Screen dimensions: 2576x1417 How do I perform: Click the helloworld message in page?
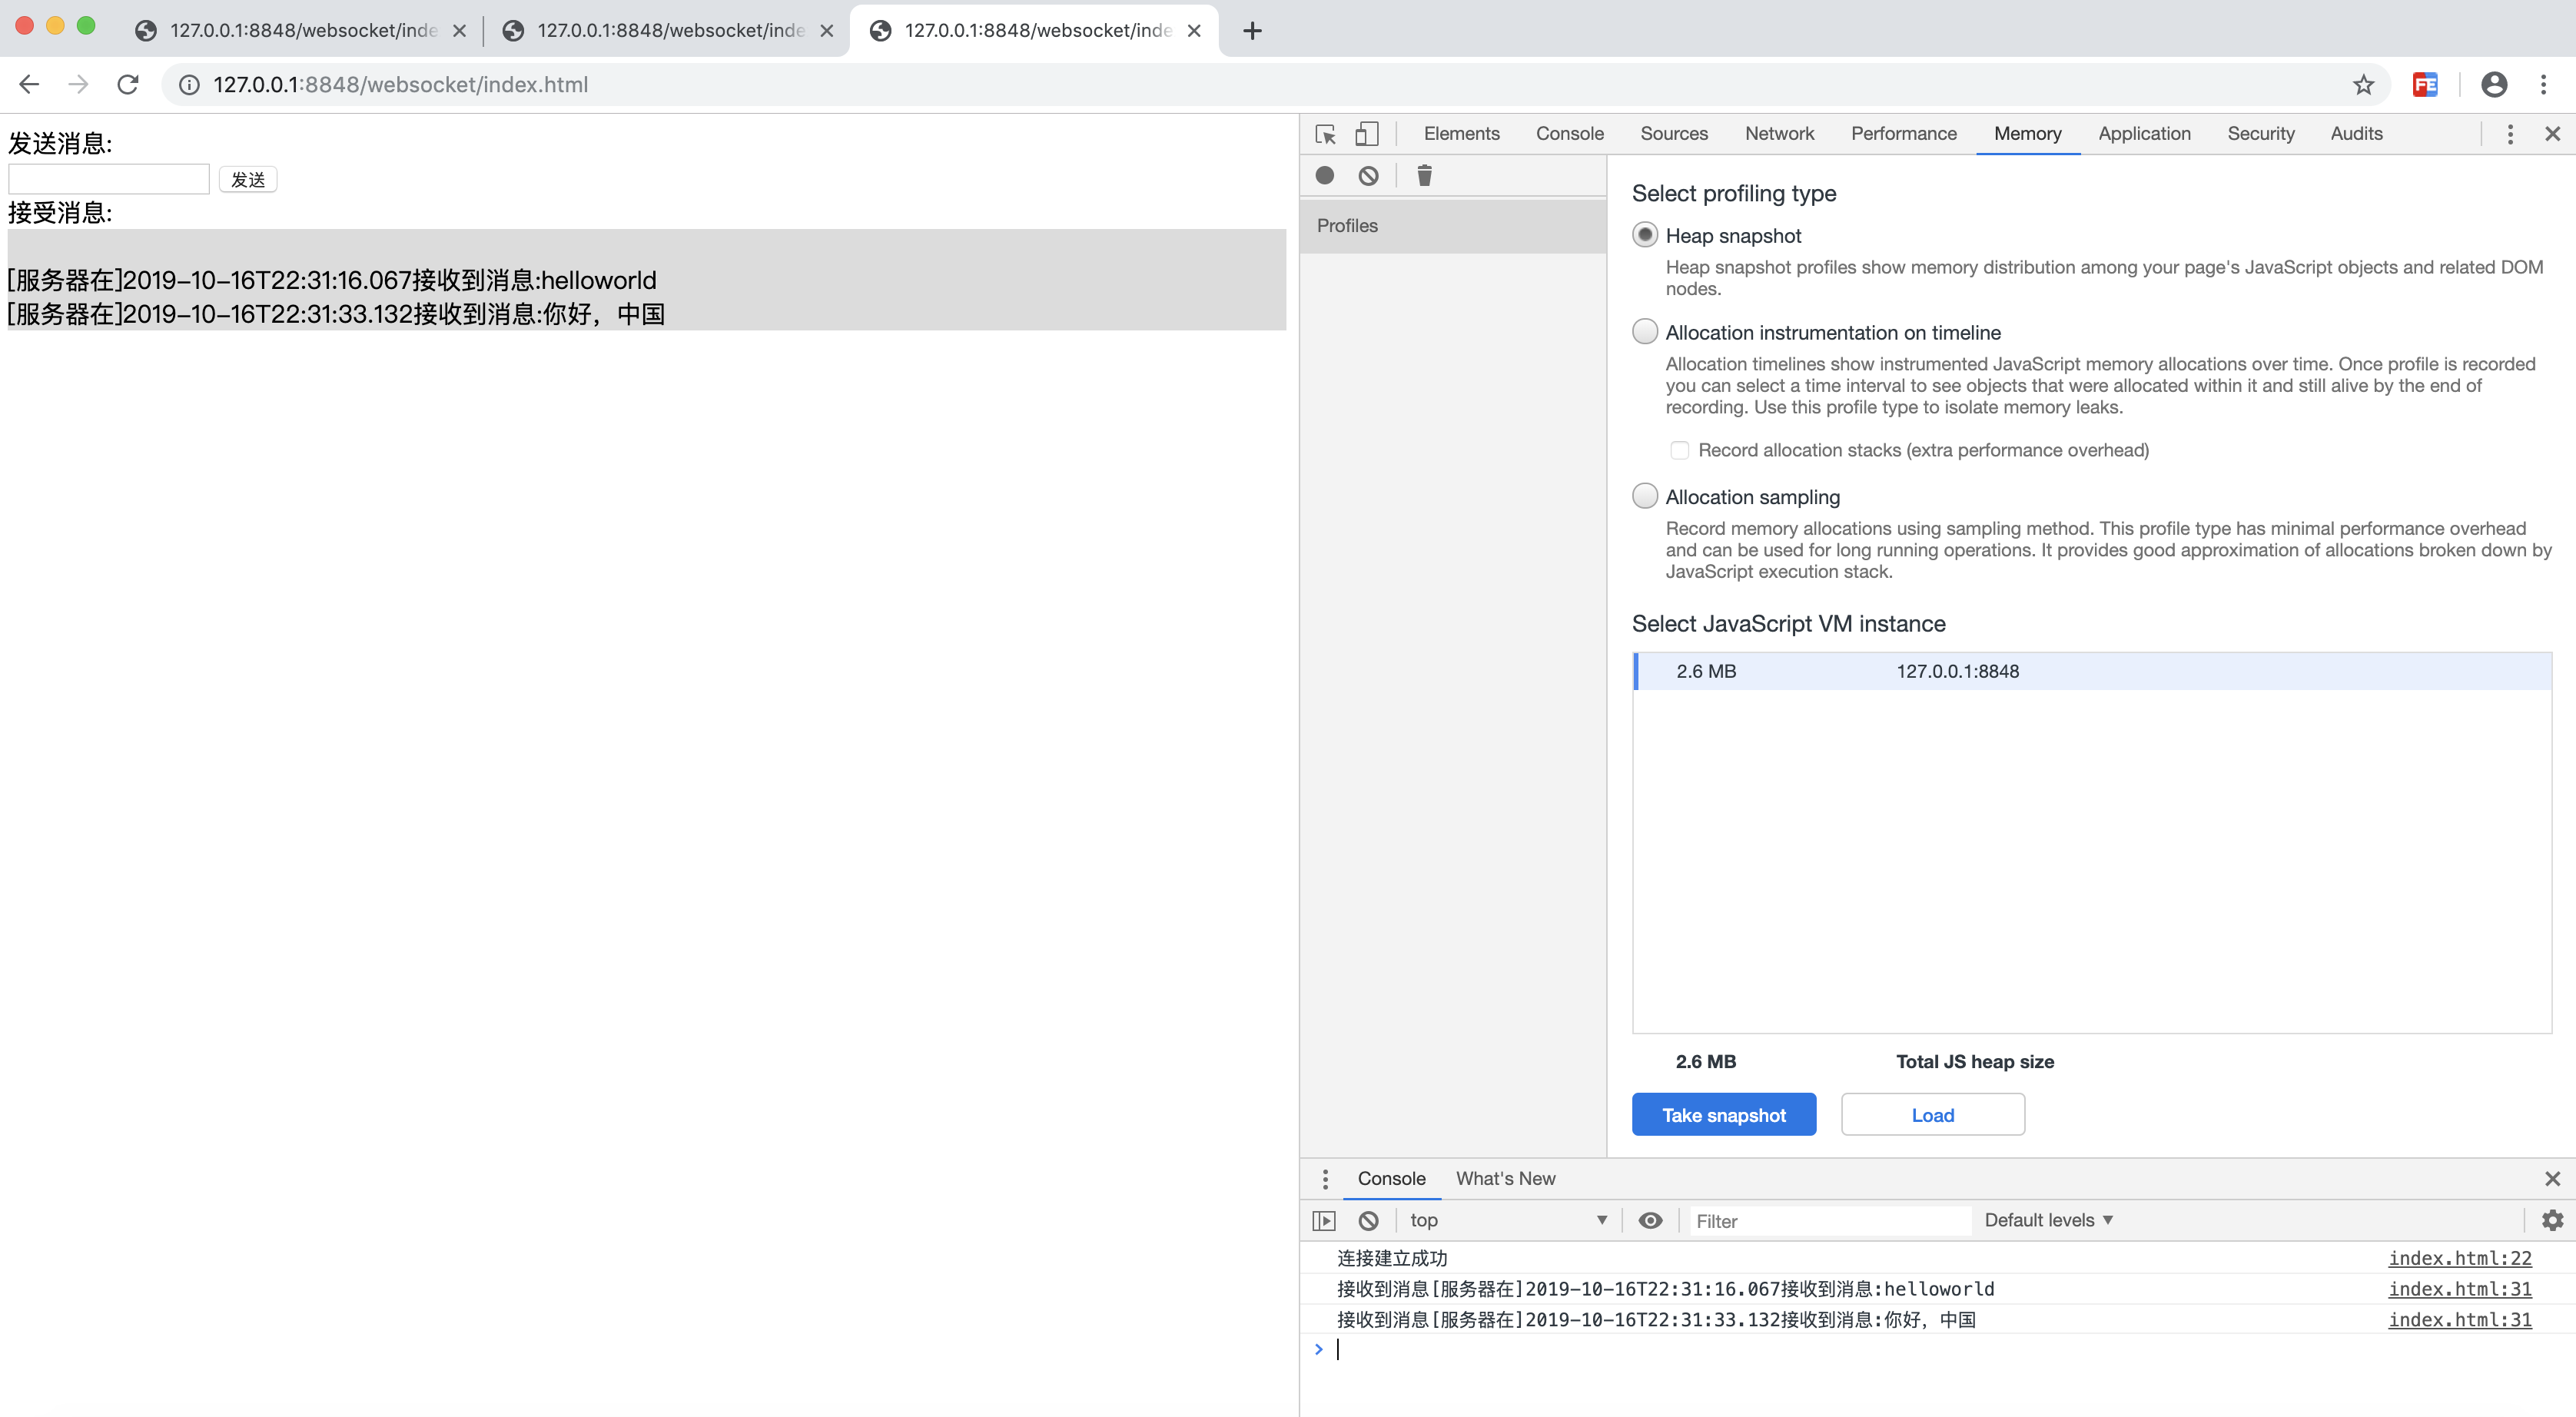coord(332,280)
